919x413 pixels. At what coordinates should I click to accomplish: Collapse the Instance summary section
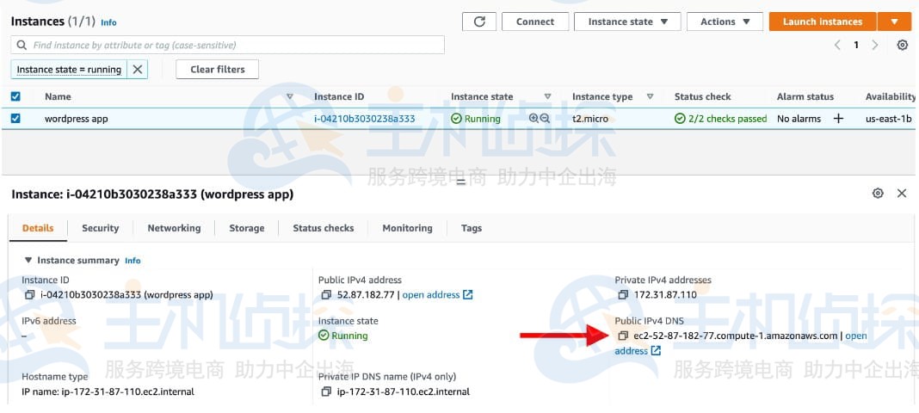click(28, 260)
